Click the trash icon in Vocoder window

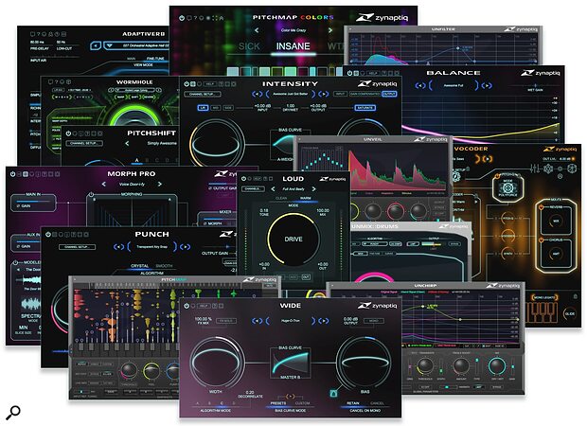click(x=575, y=297)
